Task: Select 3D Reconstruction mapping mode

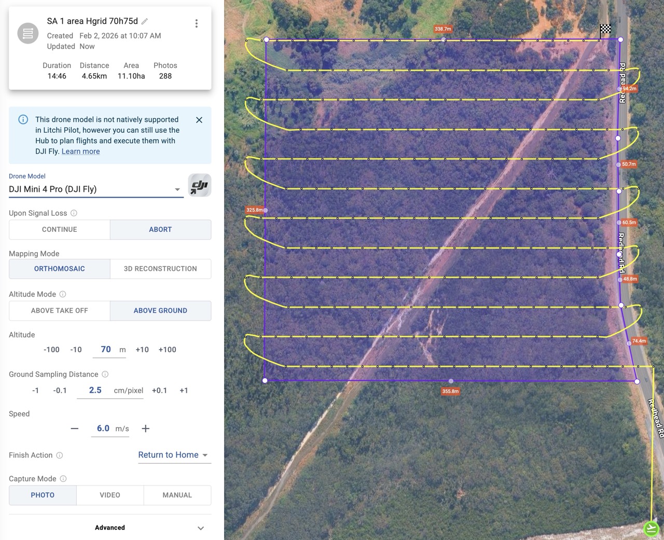Action: pos(160,269)
